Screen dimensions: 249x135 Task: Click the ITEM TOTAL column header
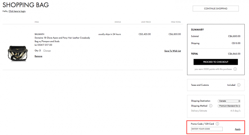[176, 22]
